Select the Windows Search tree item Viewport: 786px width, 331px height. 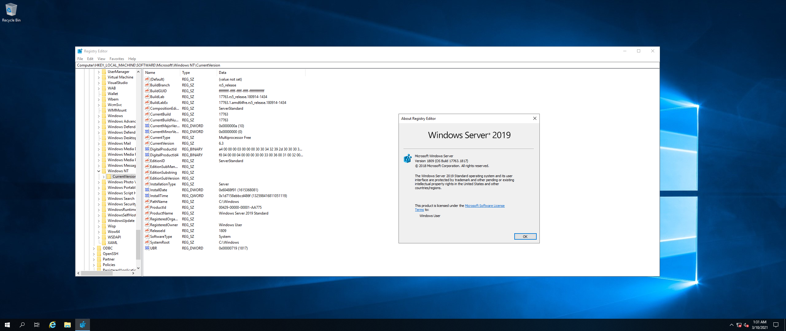(x=121, y=198)
